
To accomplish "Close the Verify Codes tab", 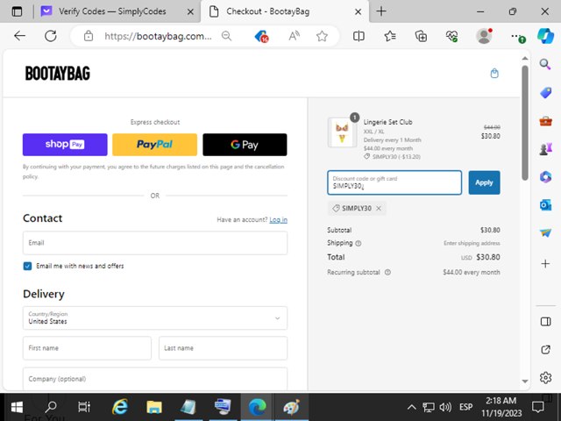I will click(190, 11).
